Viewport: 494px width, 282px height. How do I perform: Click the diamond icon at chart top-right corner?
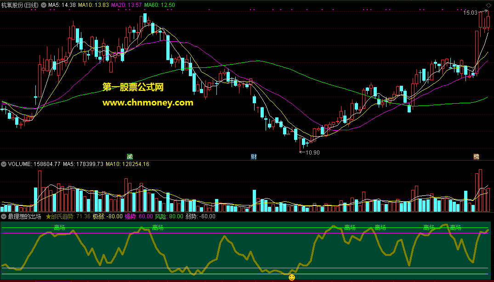[488, 6]
